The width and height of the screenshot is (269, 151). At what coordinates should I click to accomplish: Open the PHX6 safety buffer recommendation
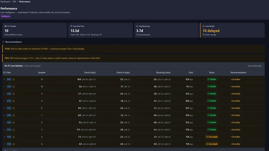coord(133,49)
